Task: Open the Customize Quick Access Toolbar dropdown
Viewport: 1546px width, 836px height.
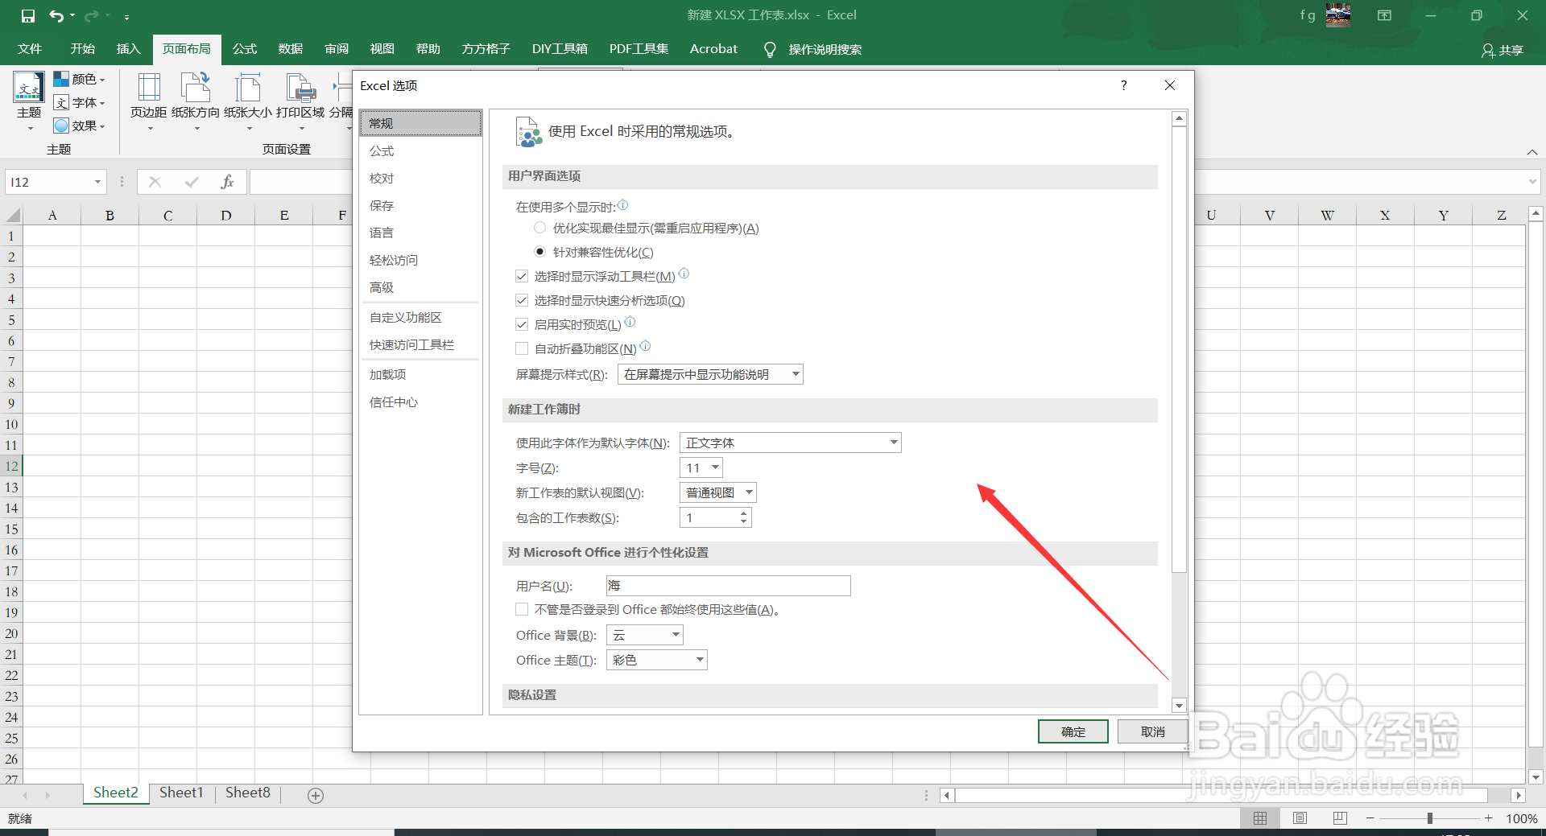Action: tap(126, 16)
